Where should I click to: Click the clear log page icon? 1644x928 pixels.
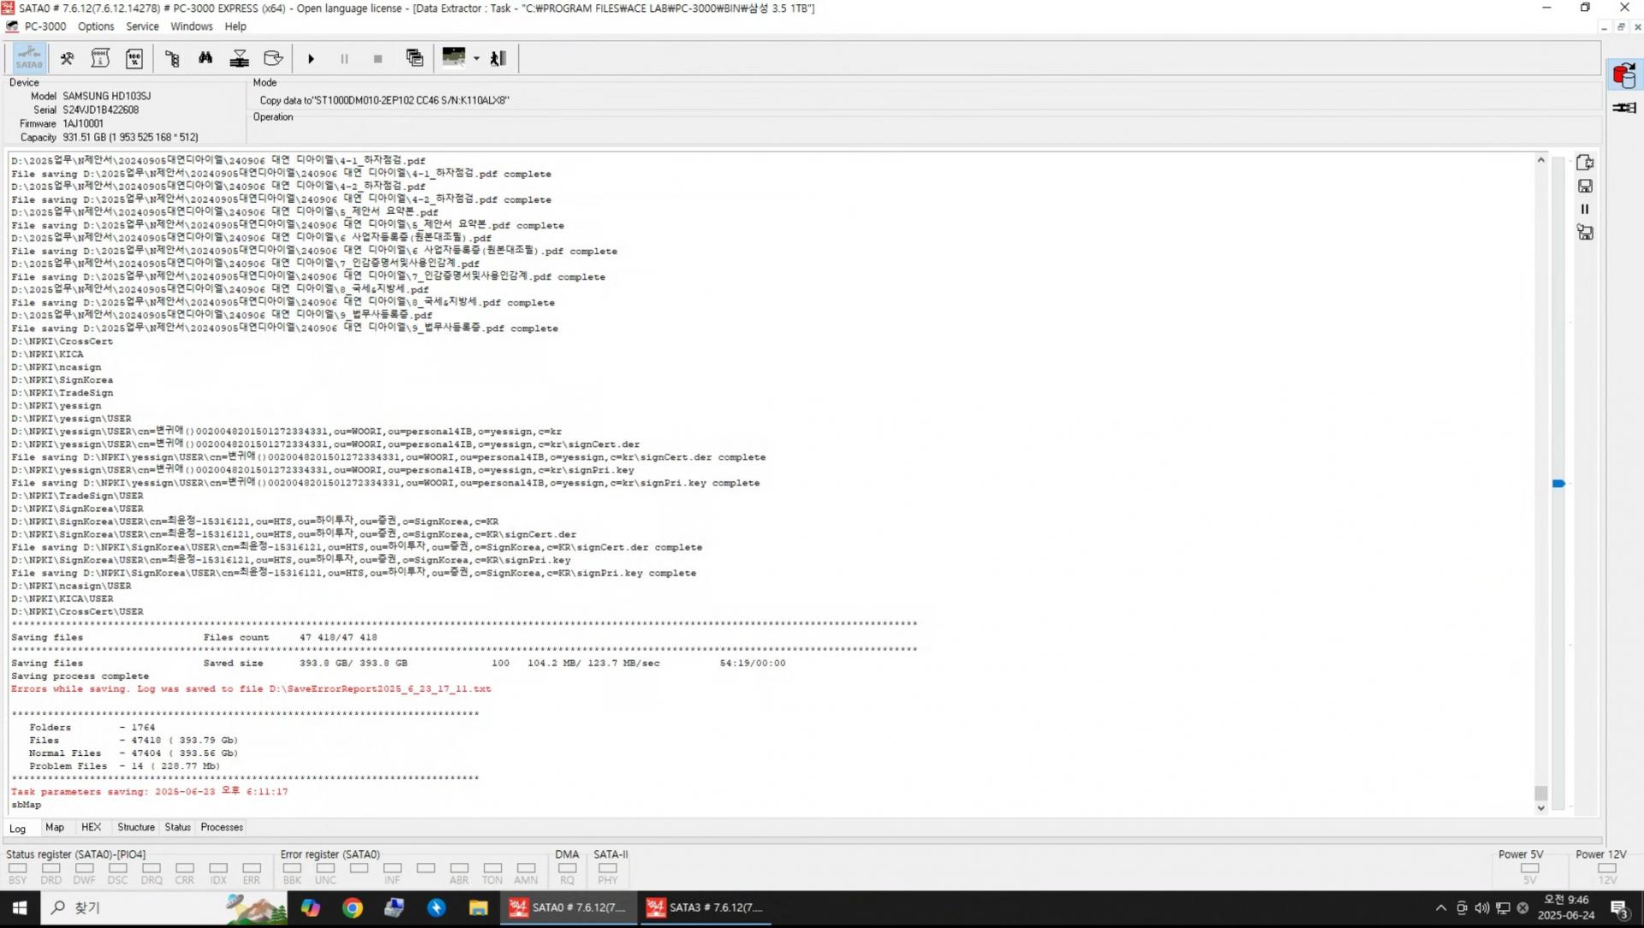click(x=1585, y=163)
